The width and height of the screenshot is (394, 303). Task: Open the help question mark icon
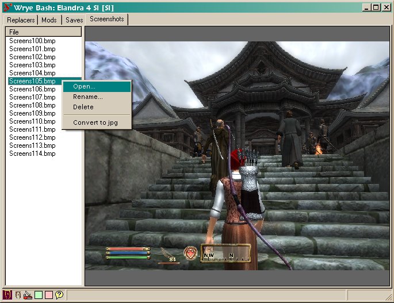[59, 295]
